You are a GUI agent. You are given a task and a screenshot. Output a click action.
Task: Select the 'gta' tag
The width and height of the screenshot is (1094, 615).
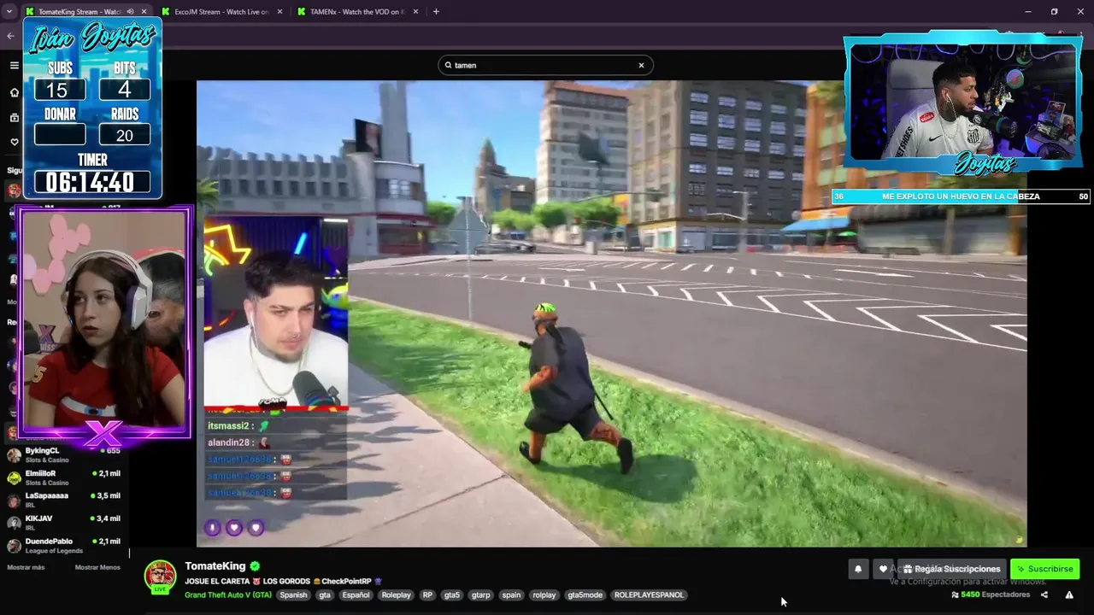(325, 594)
